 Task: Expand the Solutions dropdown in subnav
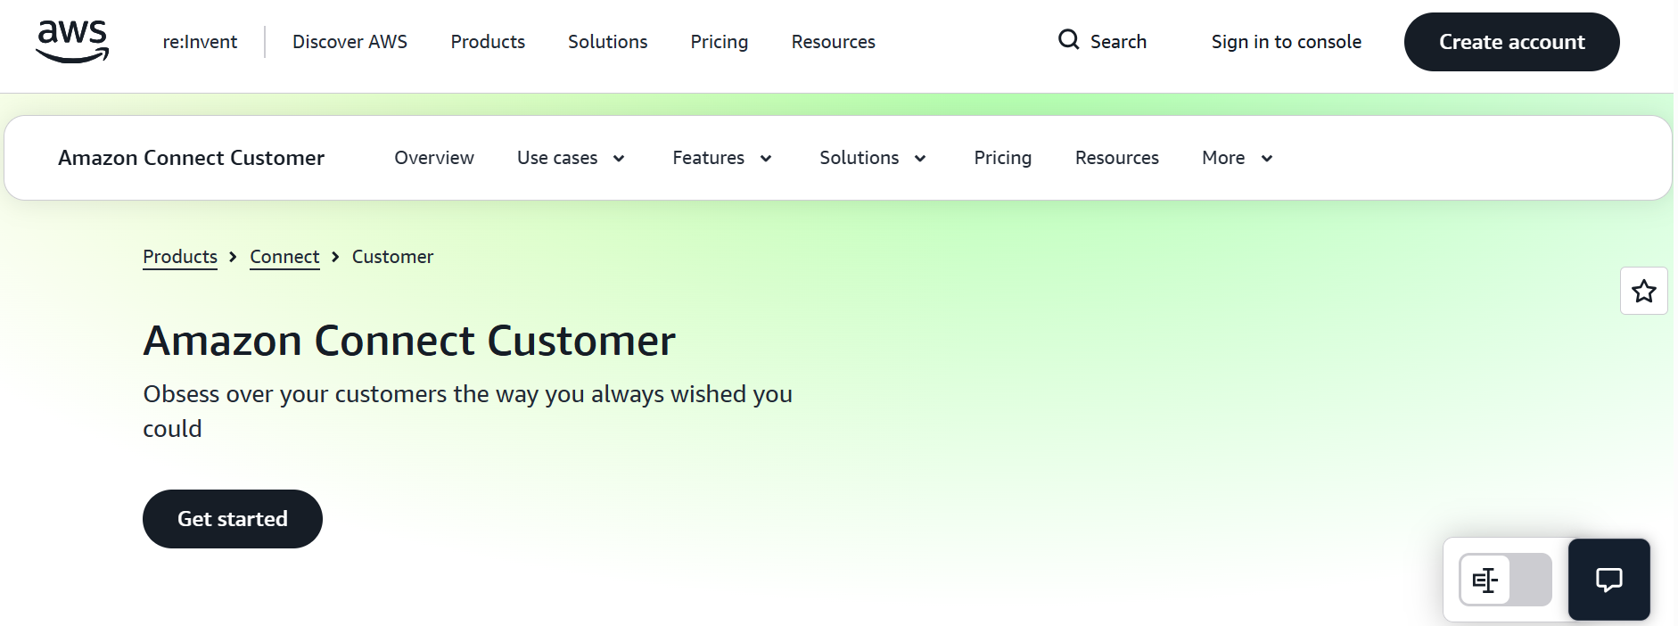tap(873, 158)
